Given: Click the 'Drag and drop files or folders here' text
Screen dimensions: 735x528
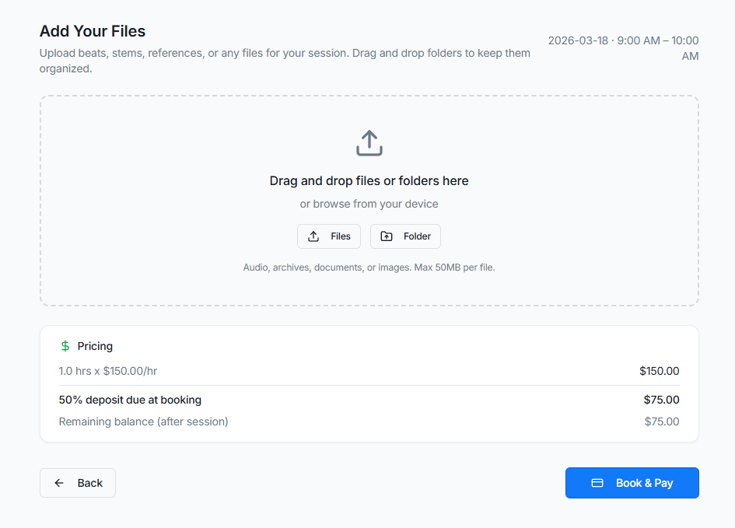Looking at the screenshot, I should coord(369,181).
